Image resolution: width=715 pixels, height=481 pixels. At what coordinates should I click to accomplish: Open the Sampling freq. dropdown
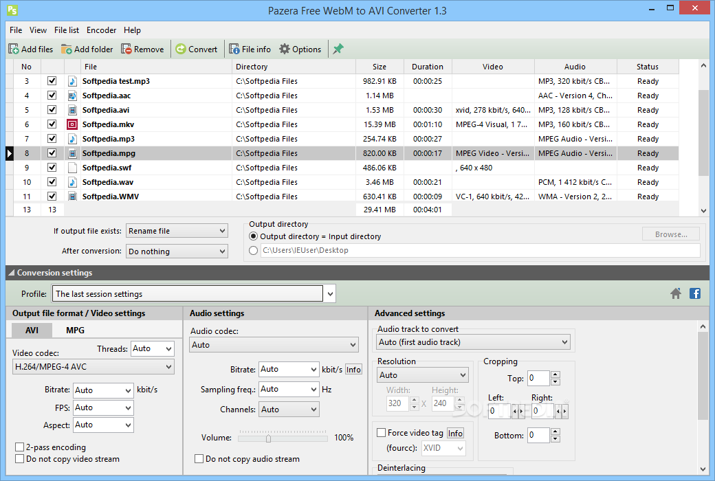click(289, 389)
